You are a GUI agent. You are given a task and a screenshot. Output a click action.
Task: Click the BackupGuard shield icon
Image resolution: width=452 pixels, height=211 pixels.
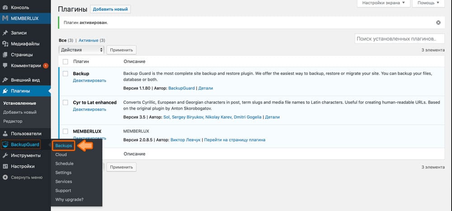click(x=5, y=145)
